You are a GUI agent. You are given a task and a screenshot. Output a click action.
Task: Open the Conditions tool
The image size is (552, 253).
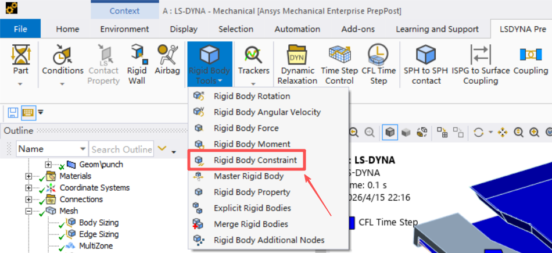click(63, 65)
